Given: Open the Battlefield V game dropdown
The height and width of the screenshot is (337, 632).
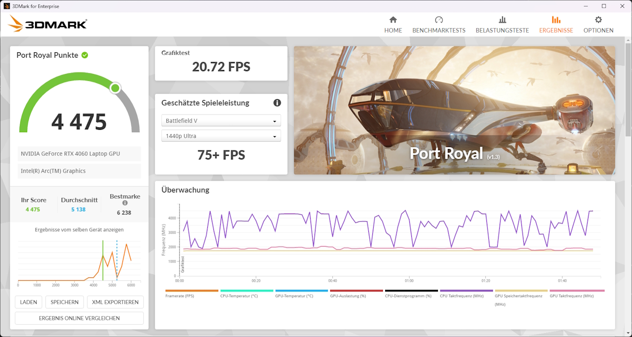Looking at the screenshot, I should (221, 120).
